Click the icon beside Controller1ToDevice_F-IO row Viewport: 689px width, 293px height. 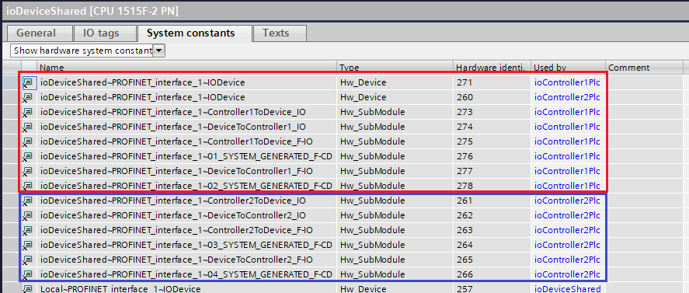click(x=29, y=141)
